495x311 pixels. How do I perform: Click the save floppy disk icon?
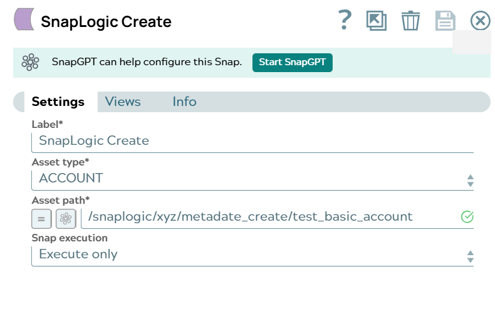point(445,21)
